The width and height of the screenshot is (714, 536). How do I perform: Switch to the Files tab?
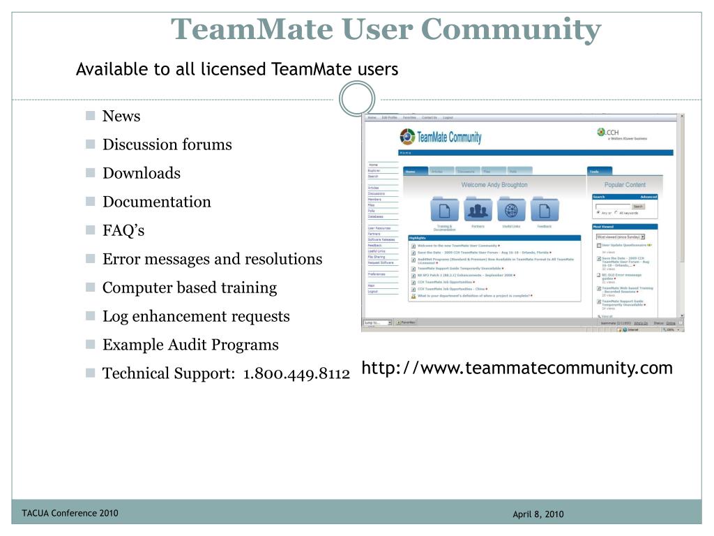494,172
